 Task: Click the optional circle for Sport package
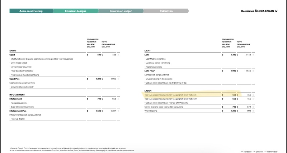(x=118, y=55)
